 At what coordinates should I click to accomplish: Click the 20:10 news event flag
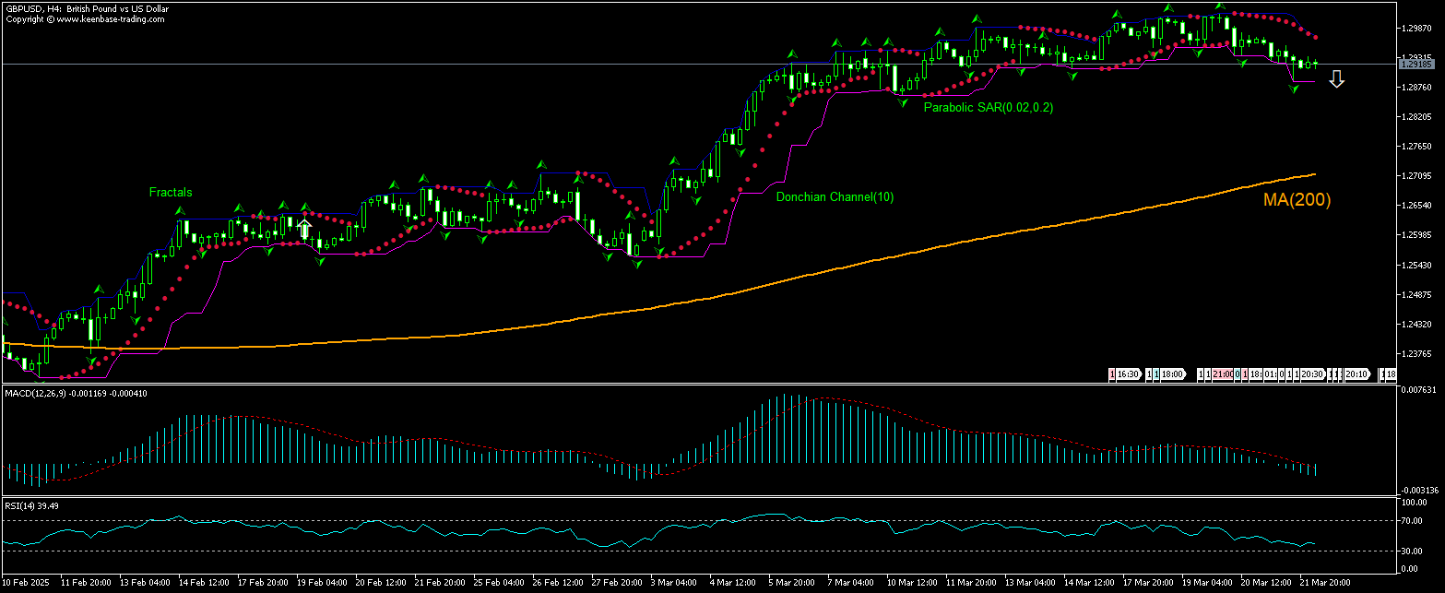[1356, 374]
